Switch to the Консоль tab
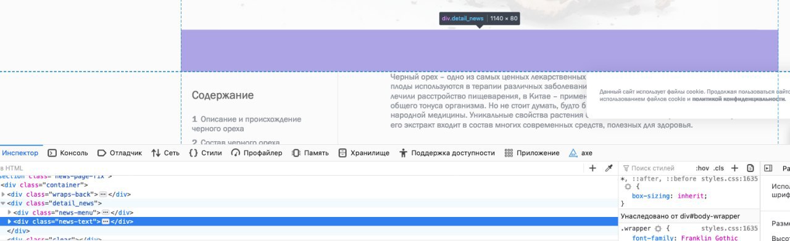 tap(67, 153)
